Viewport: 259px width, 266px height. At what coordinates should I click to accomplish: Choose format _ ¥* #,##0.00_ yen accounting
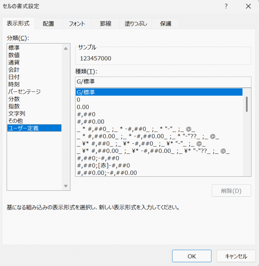[159, 151]
